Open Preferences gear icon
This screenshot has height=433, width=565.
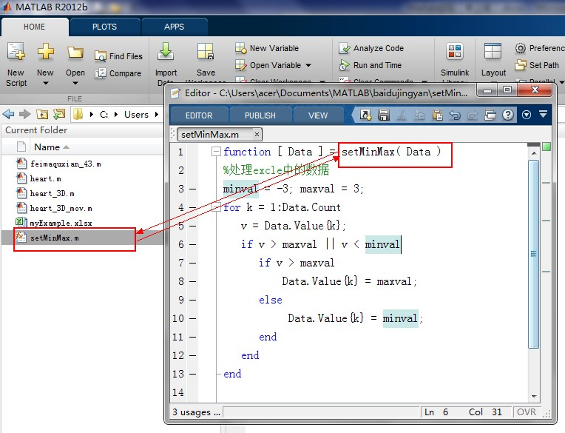521,48
